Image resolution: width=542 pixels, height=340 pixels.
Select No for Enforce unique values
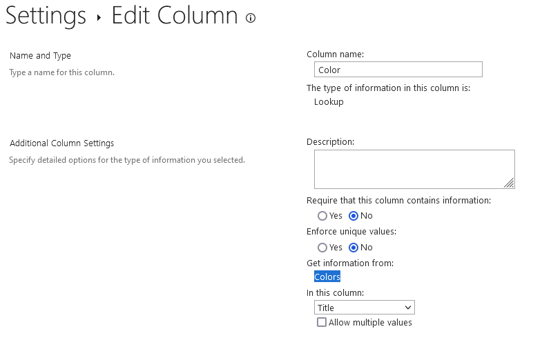click(x=354, y=248)
